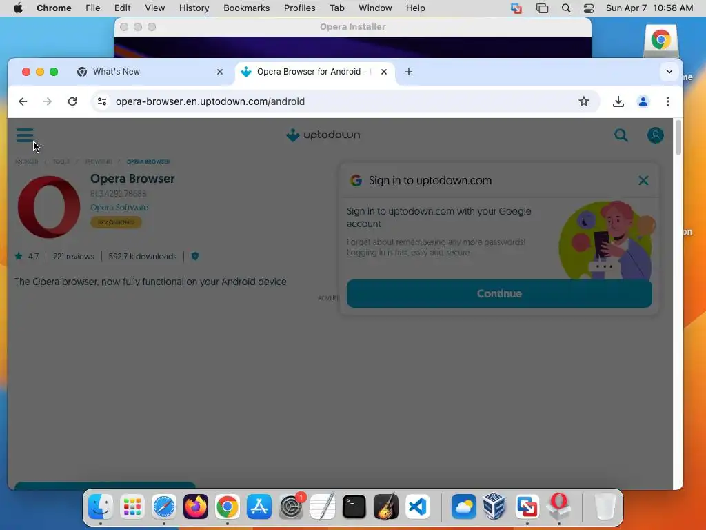The height and width of the screenshot is (530, 706).
Task: Open the Bookmarks menu
Action: point(246,8)
